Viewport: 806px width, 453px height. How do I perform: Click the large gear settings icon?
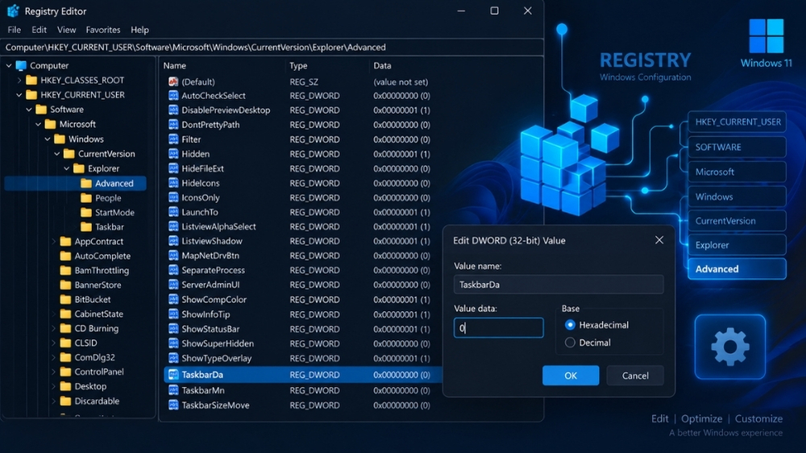730,347
